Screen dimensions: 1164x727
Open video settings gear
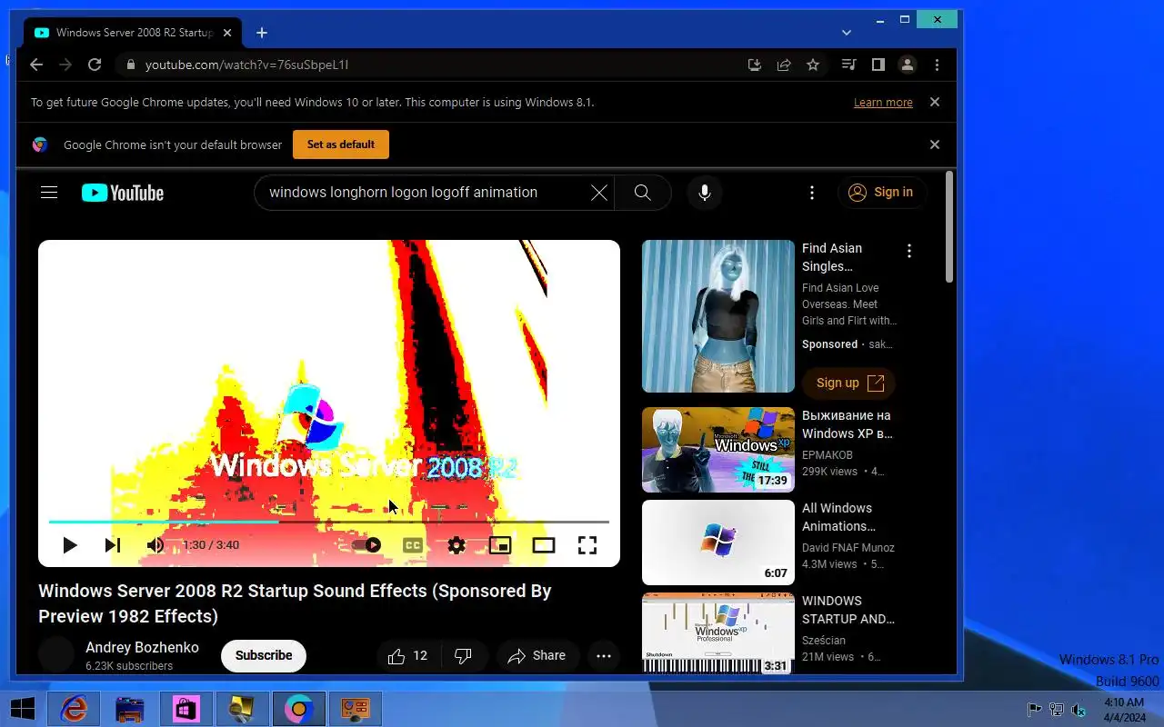click(457, 545)
